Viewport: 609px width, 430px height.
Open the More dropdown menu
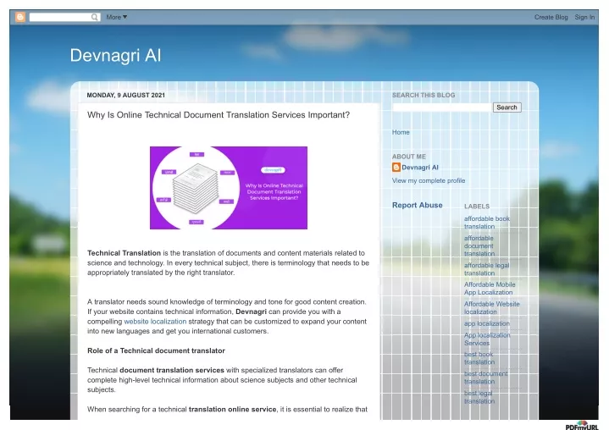tap(117, 17)
